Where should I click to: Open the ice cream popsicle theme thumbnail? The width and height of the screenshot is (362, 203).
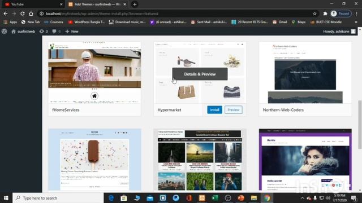[x=94, y=160]
